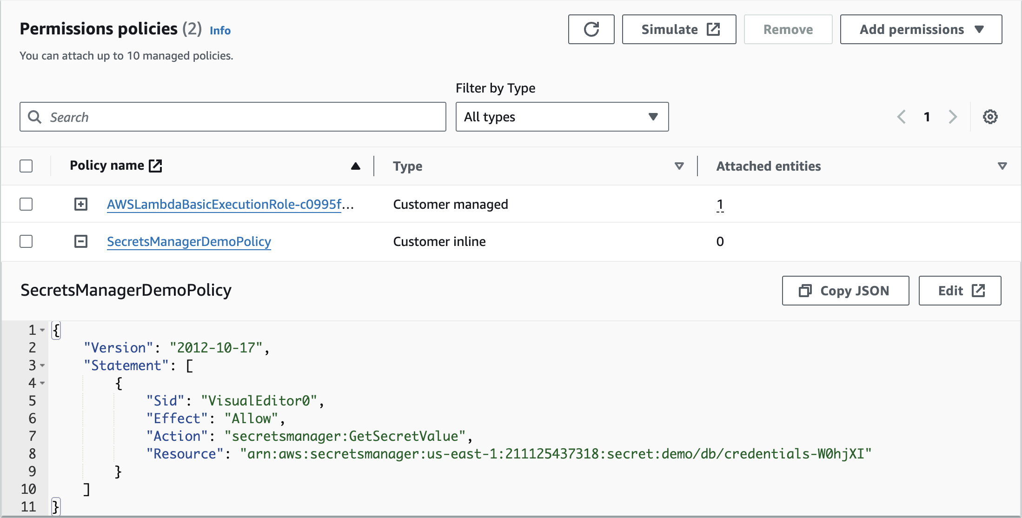Focus the policy Search field
The image size is (1022, 518).
(232, 117)
